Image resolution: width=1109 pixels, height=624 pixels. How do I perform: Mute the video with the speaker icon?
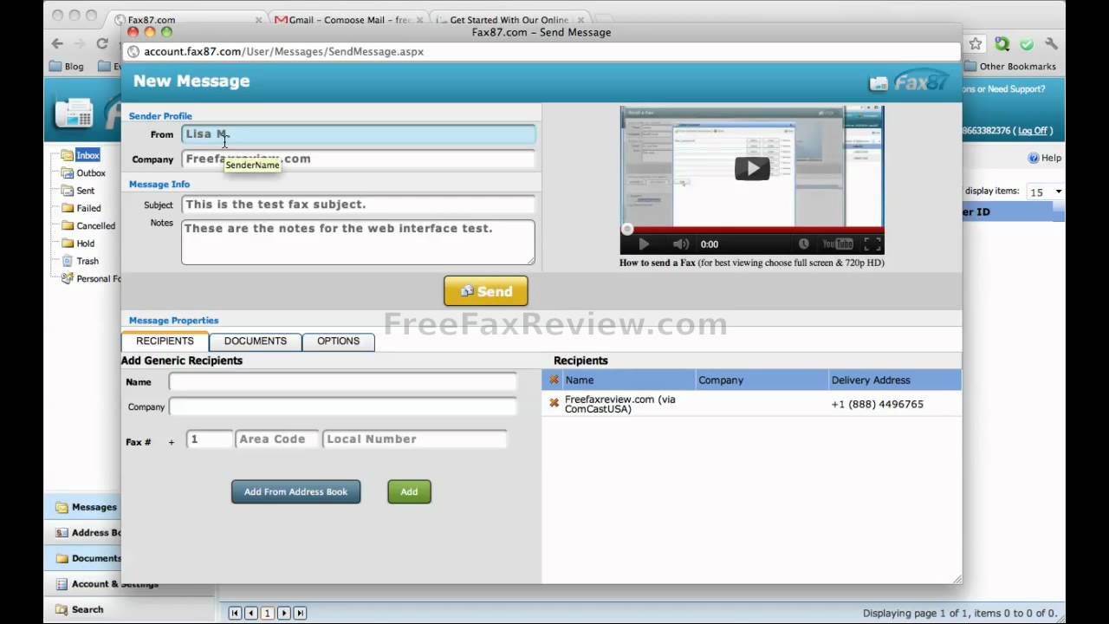coord(681,244)
